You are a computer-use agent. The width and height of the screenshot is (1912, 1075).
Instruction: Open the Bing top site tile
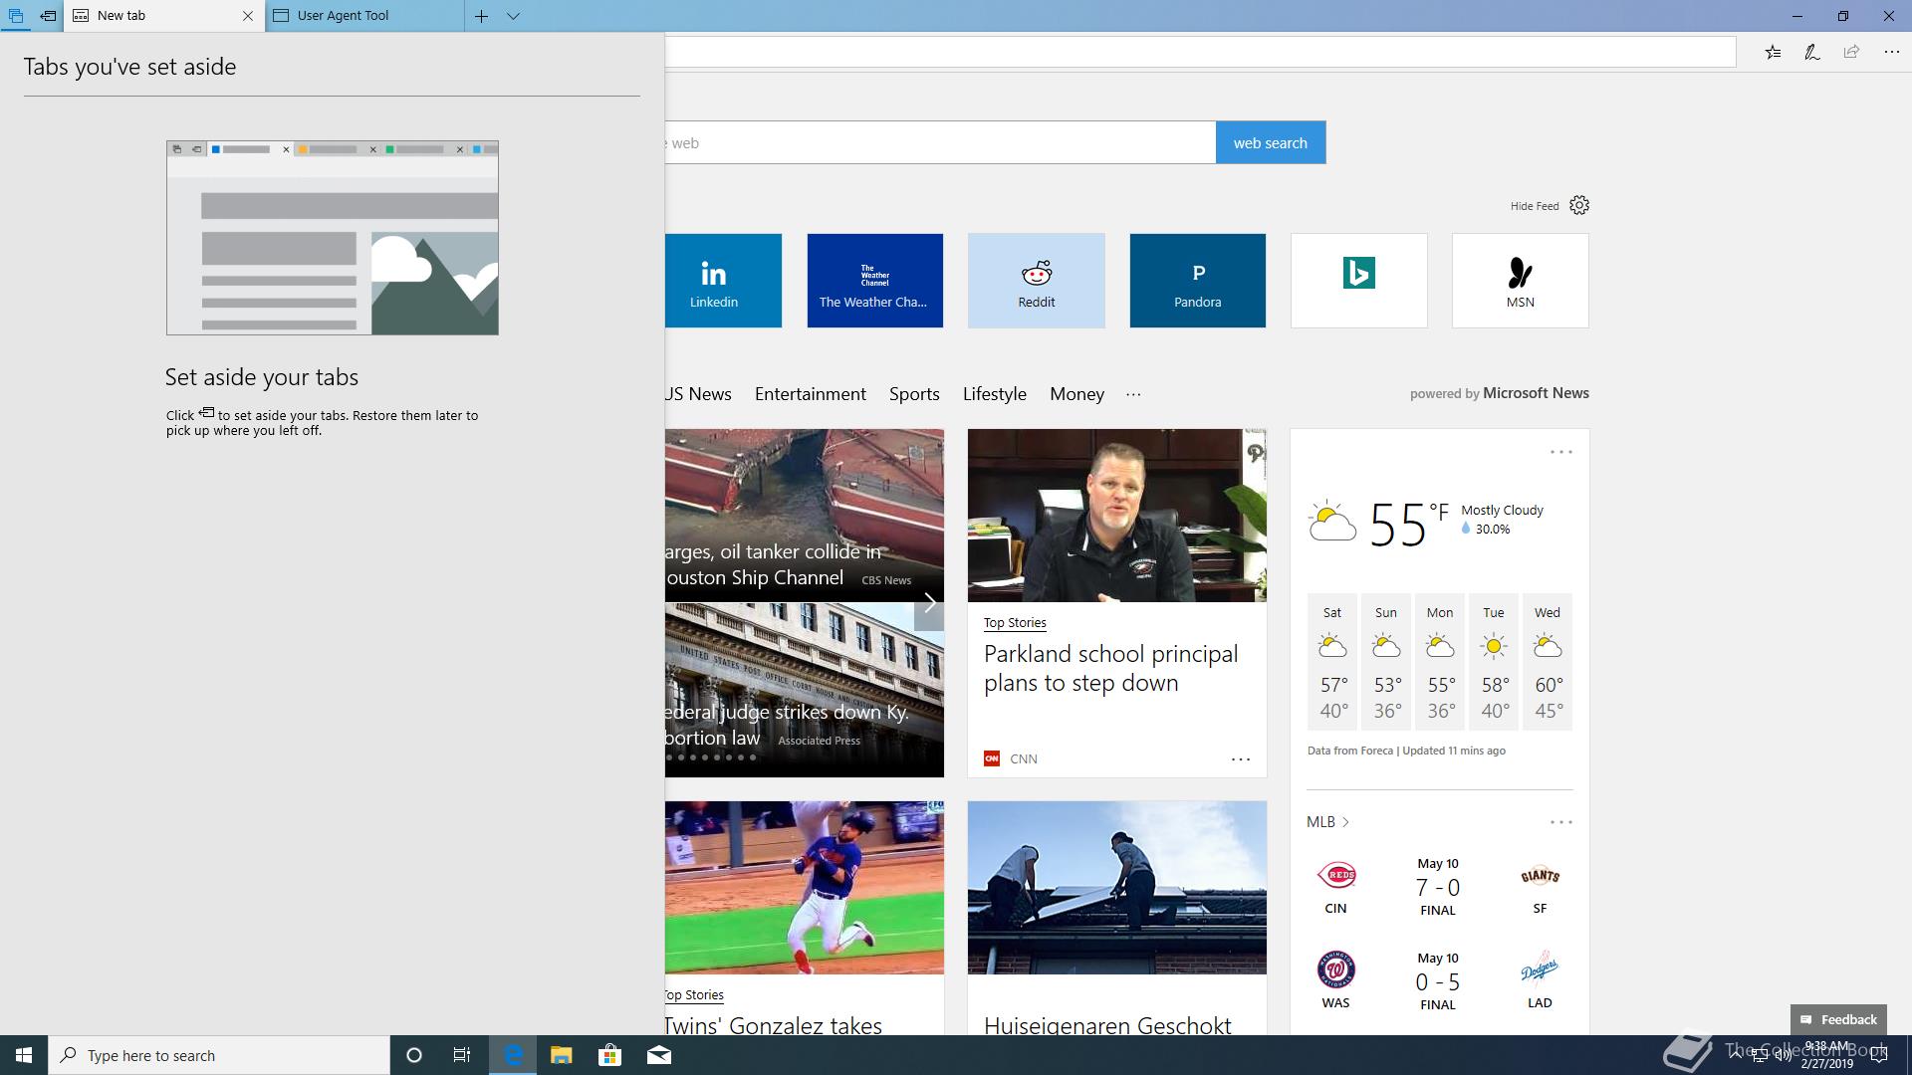point(1358,281)
